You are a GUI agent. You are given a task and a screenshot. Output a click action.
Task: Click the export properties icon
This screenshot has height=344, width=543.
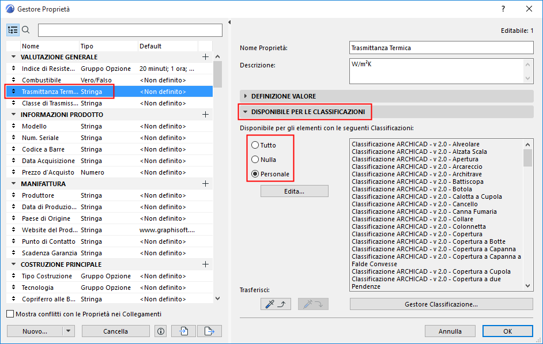click(x=209, y=331)
